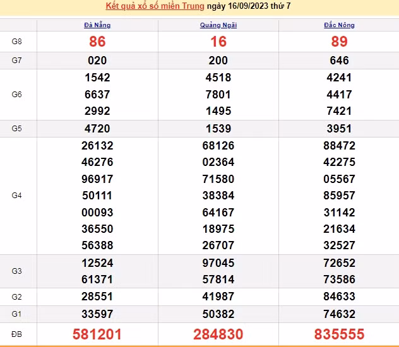Viewport: 399px width, 347px height.
Task: Click the G1 number 33597
Action: point(97,312)
